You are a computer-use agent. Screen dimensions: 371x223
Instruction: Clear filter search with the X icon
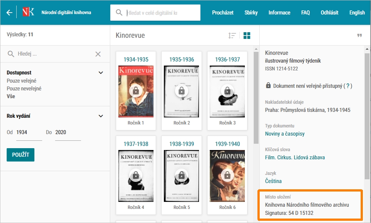98,54
